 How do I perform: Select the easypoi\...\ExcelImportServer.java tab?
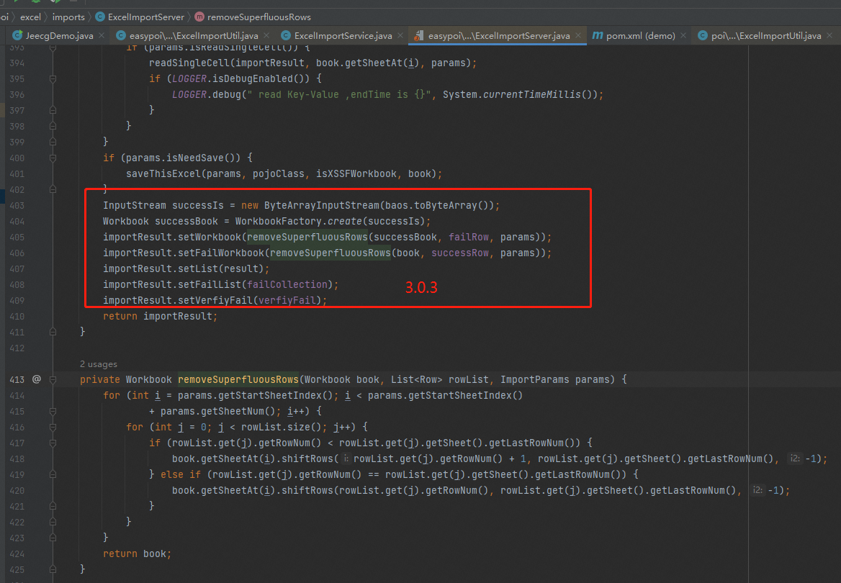pos(499,35)
